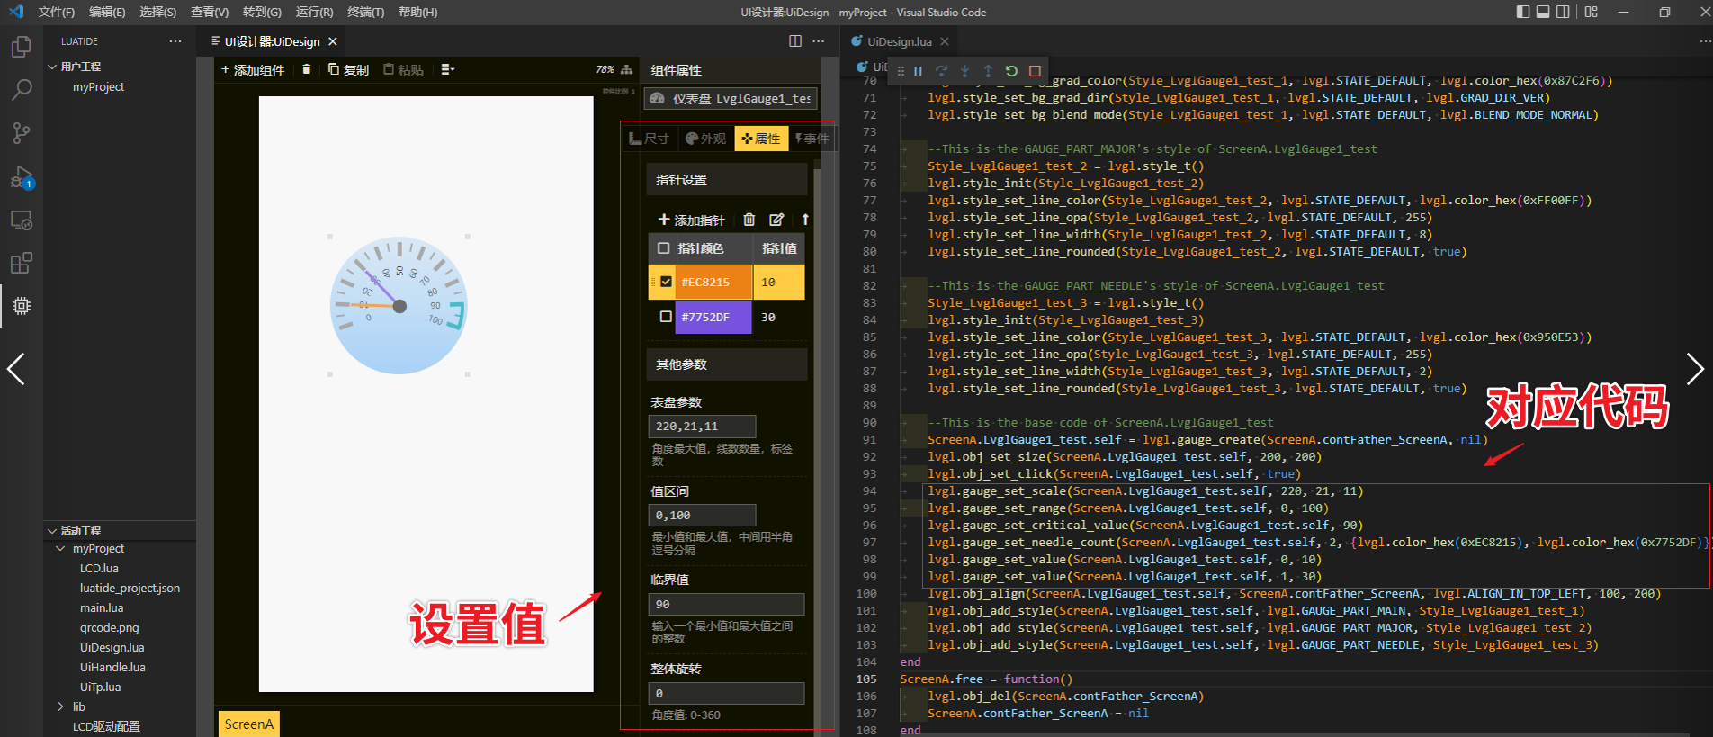Click the 添加组件 button

[x=253, y=69]
